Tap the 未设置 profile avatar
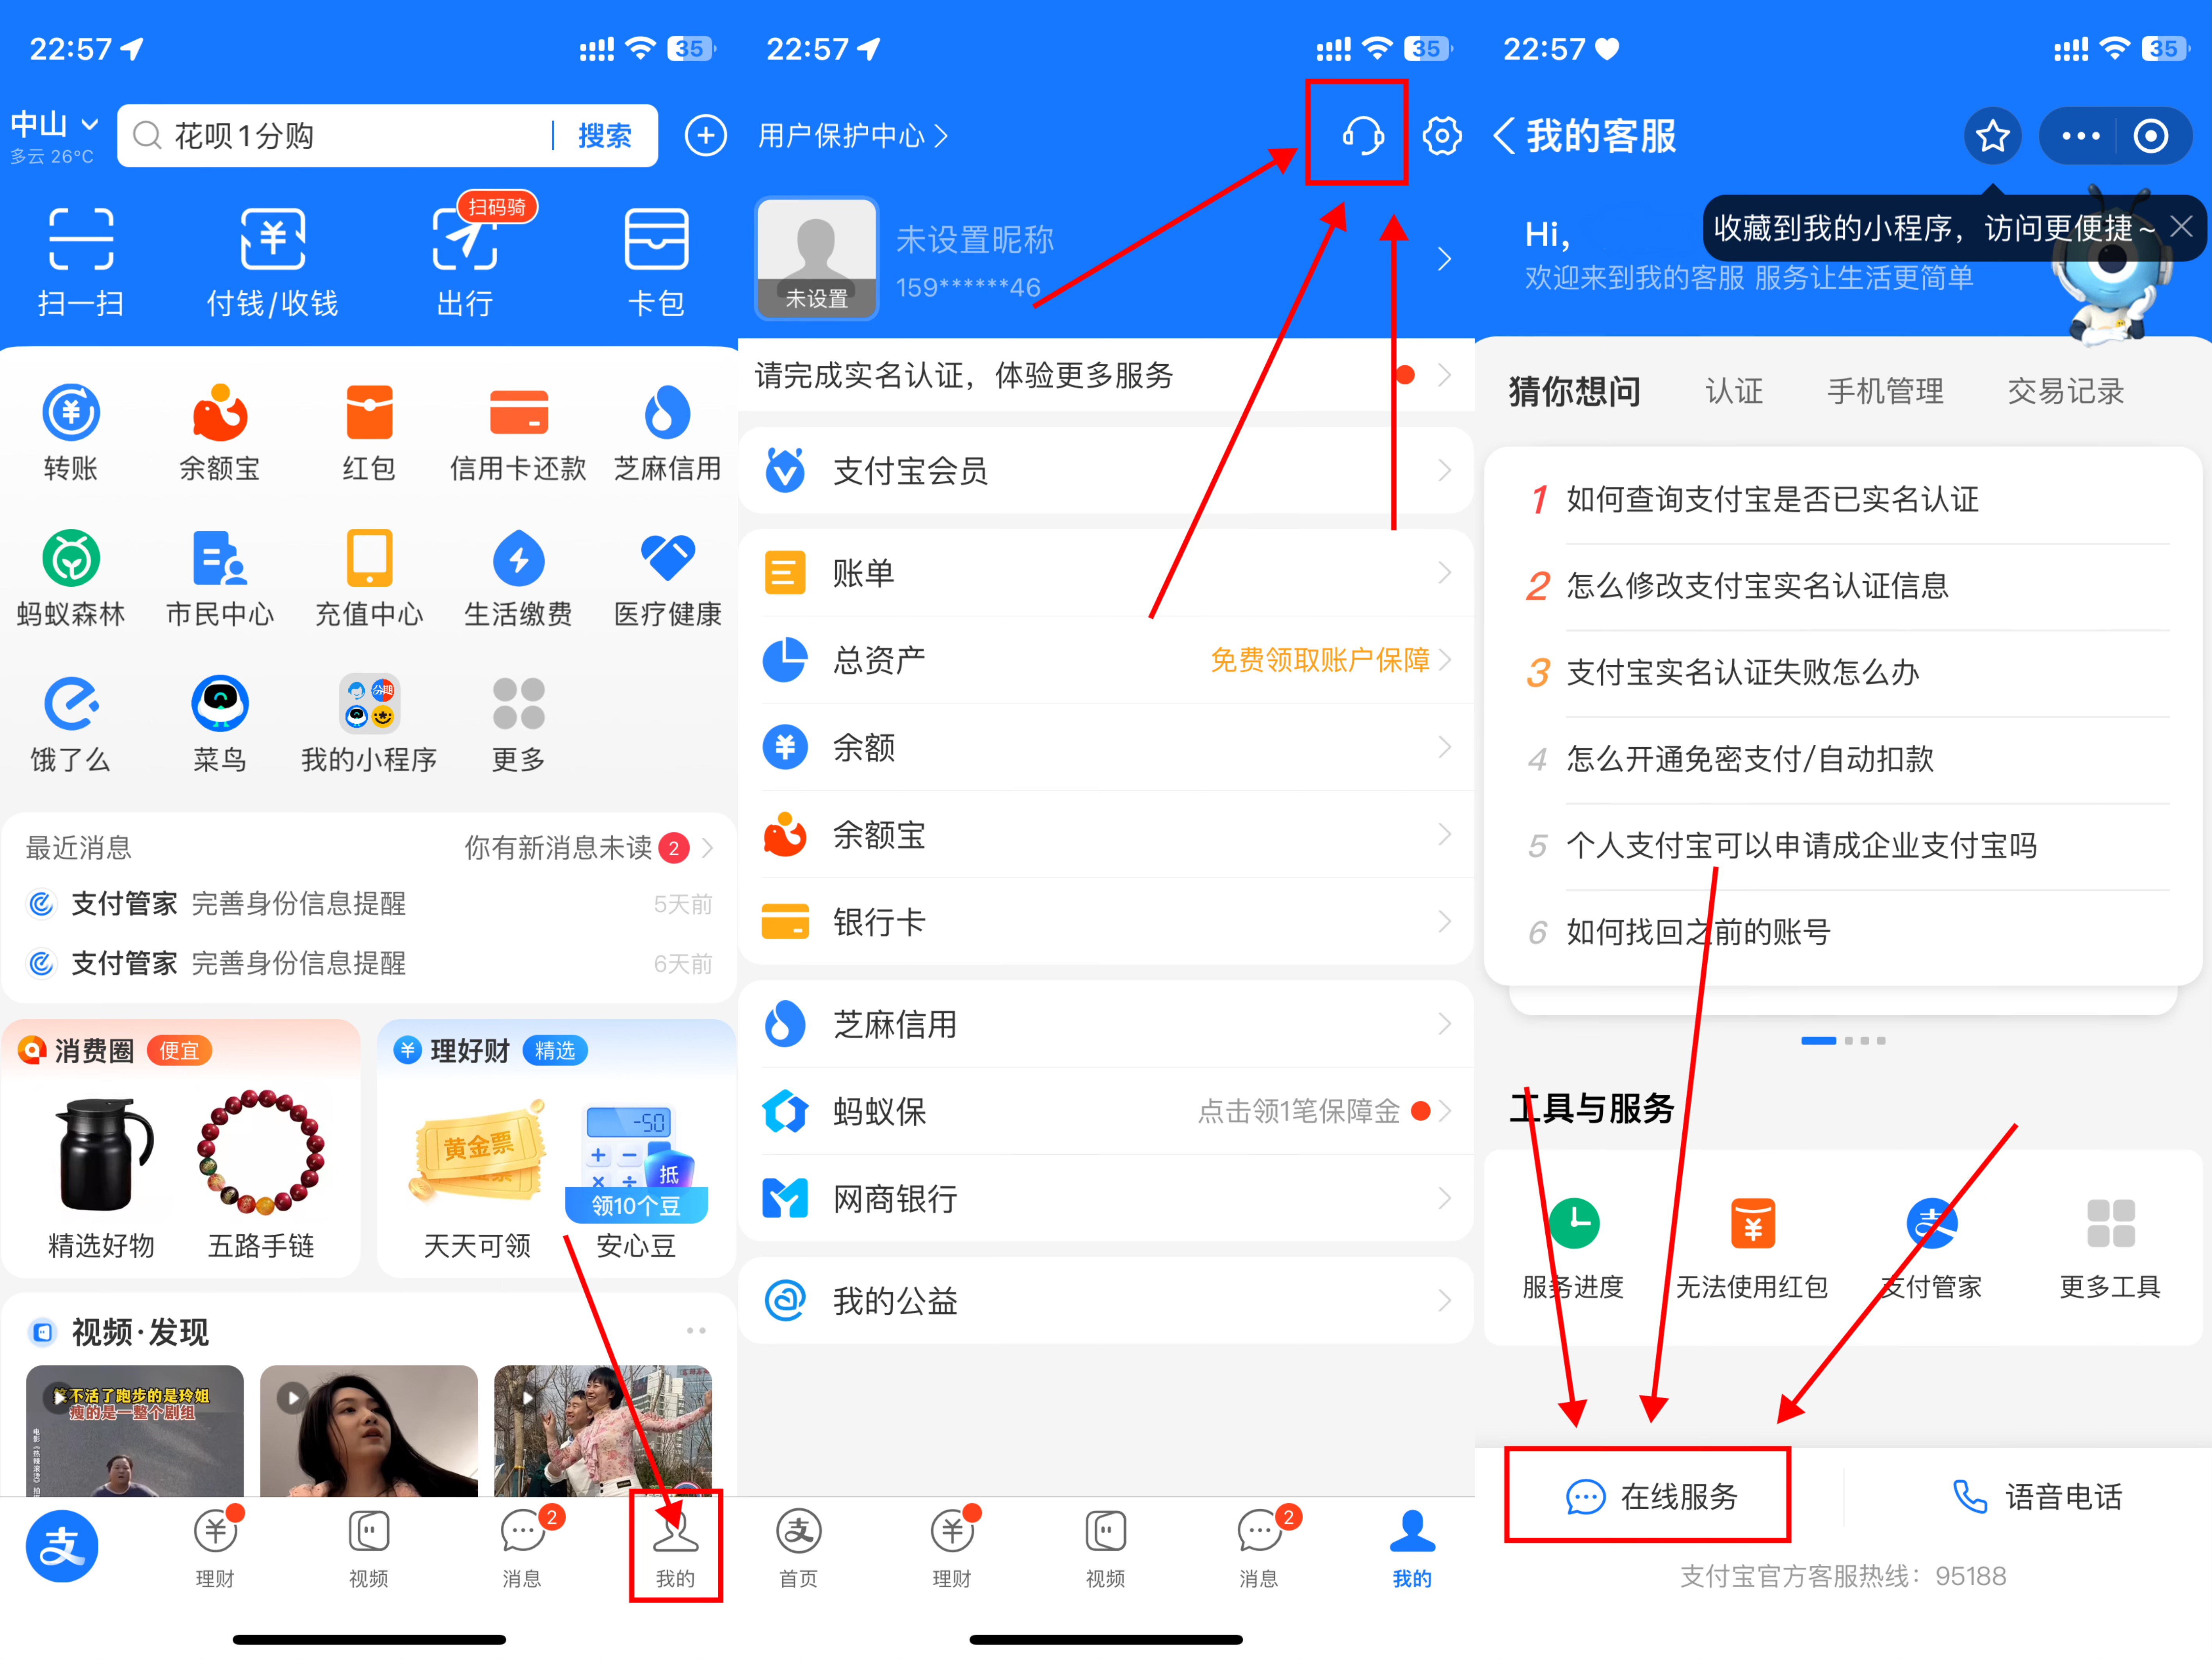This screenshot has height=1659, width=2212. click(x=816, y=259)
